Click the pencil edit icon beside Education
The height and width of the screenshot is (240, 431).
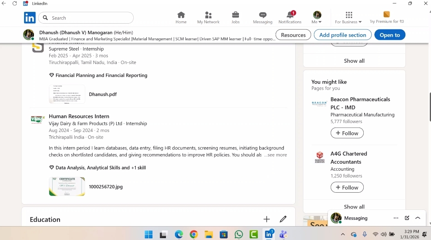283,219
